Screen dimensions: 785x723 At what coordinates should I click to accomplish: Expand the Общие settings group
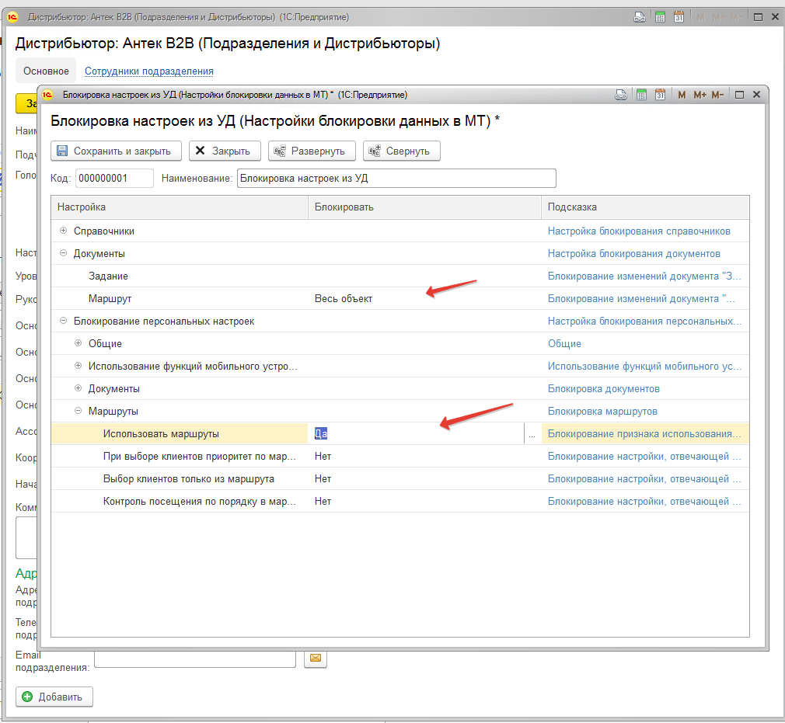[x=78, y=343]
